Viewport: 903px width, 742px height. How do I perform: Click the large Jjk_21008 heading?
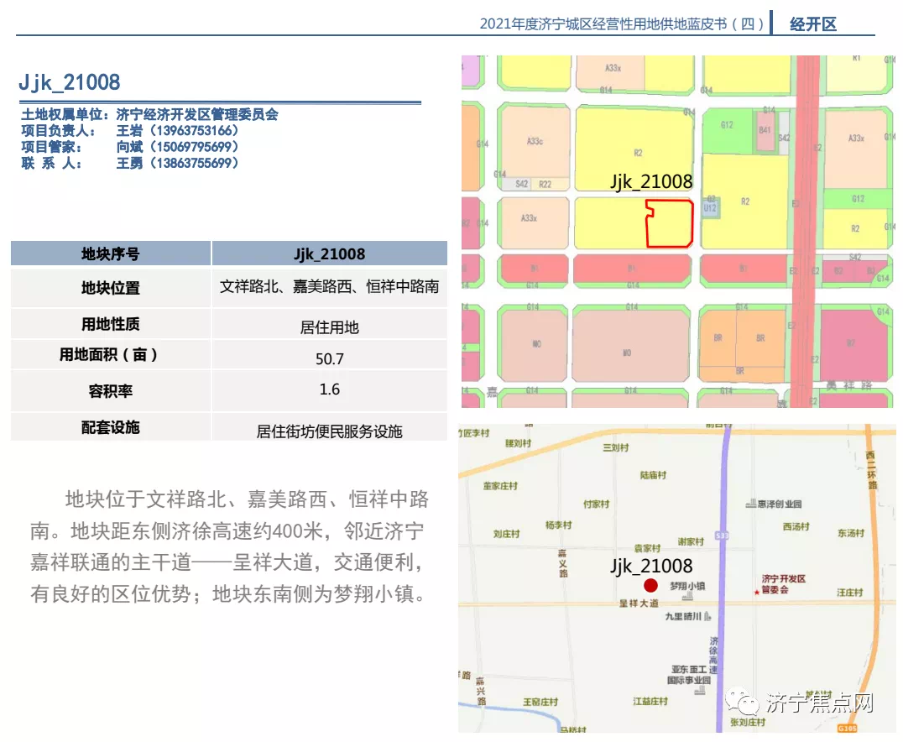(70, 82)
